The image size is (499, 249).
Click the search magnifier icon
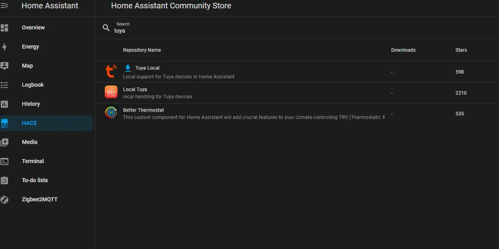pyautogui.click(x=106, y=28)
